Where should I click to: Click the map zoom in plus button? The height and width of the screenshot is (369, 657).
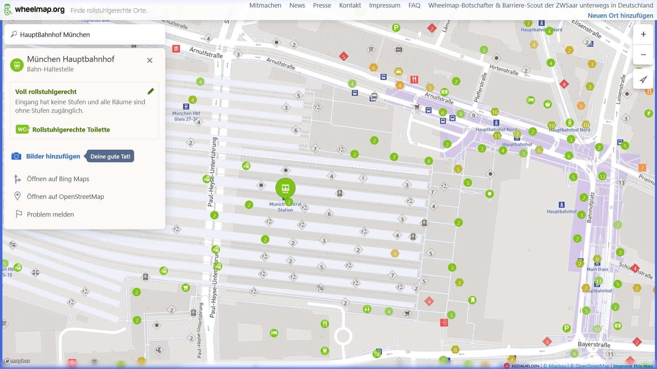tap(643, 34)
